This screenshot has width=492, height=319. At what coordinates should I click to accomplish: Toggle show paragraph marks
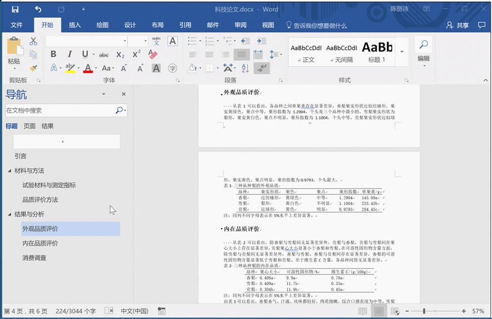(x=262, y=68)
